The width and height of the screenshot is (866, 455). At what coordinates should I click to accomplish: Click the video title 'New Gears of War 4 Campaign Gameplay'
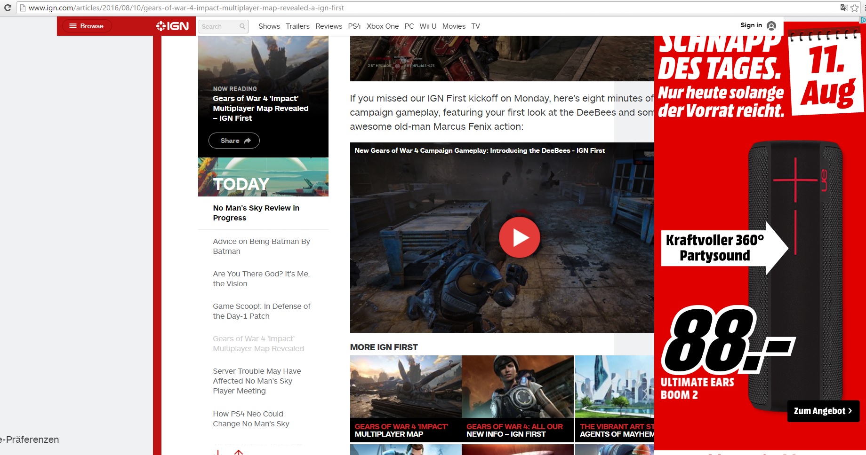[x=480, y=150]
